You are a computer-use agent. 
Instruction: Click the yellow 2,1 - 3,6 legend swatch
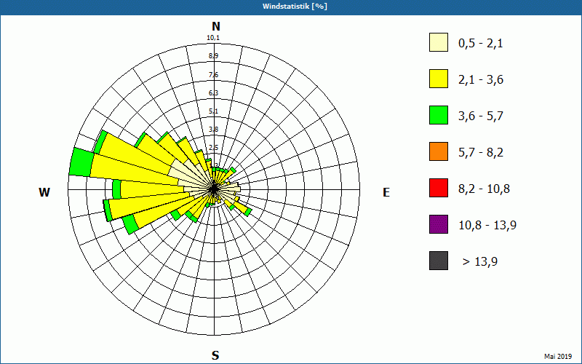click(439, 79)
